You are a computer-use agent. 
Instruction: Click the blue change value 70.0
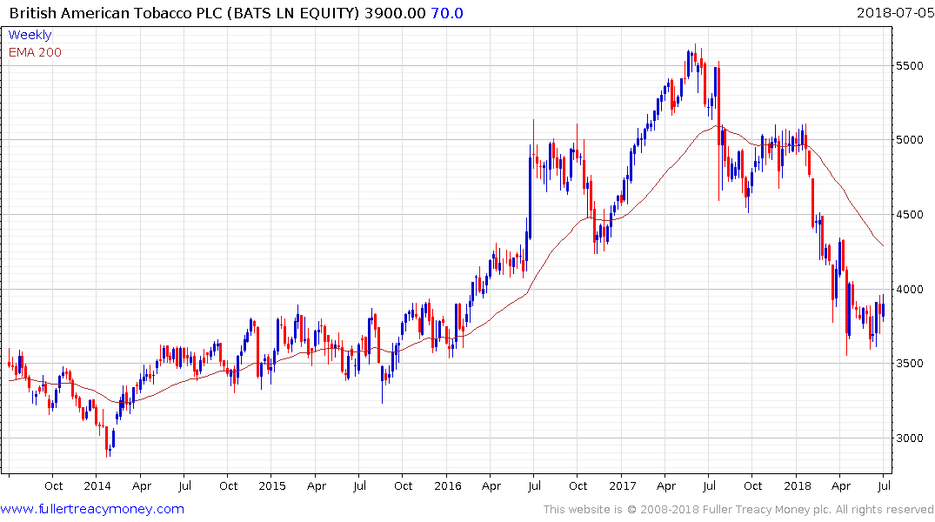coord(447,13)
